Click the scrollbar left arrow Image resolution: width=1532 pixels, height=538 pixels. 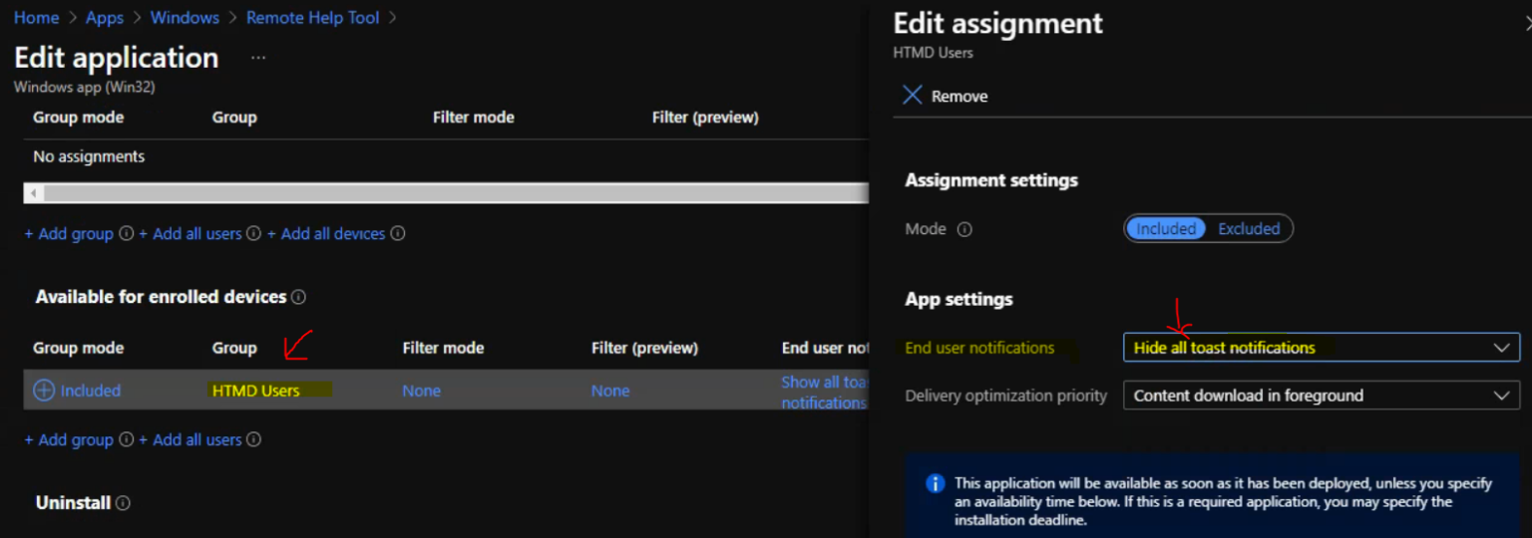pos(34,193)
